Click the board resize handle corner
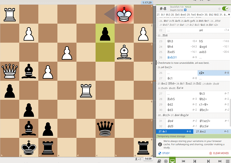 pos(152,156)
